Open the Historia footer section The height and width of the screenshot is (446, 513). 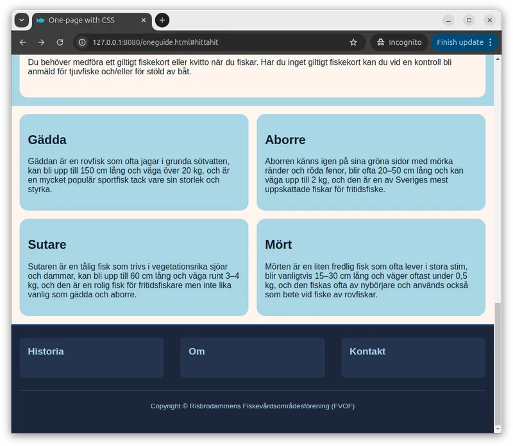46,351
